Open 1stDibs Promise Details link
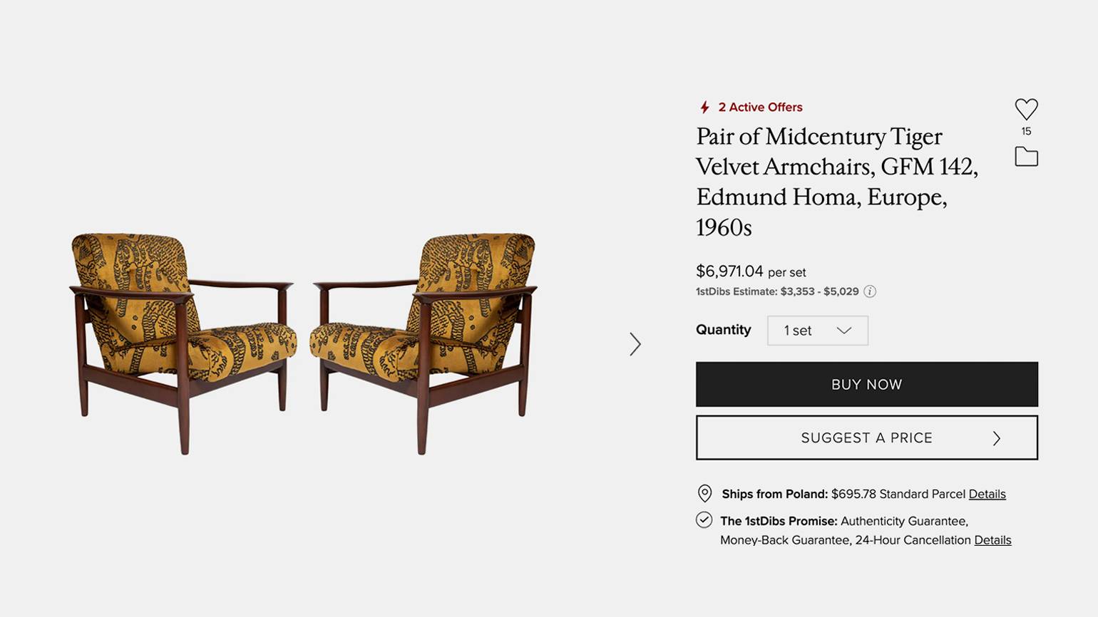 coord(992,540)
